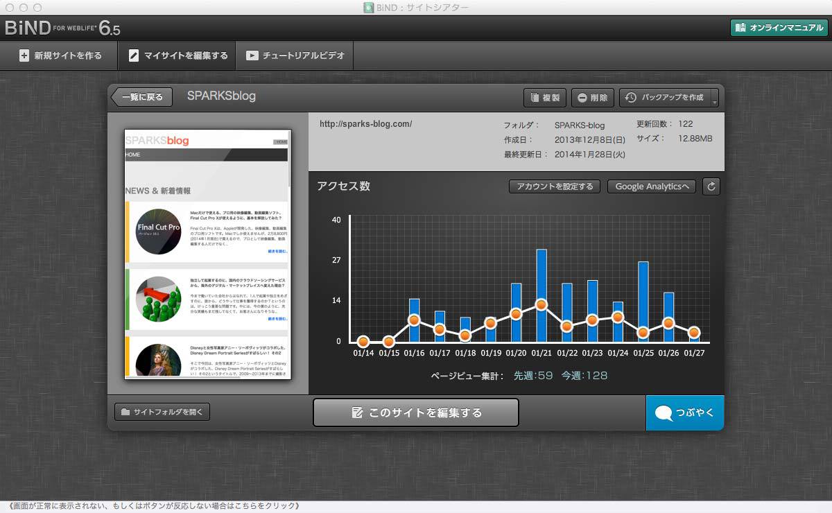Click the creation date 2013年12月8日(日)

590,140
